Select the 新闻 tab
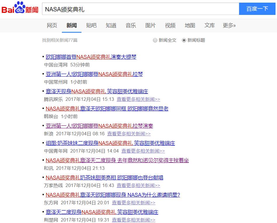This screenshot has height=223, width=277. [x=72, y=25]
